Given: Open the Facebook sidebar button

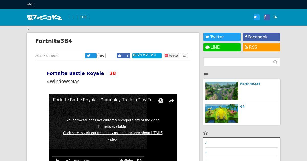Looking at the screenshot, I should pos(261,37).
